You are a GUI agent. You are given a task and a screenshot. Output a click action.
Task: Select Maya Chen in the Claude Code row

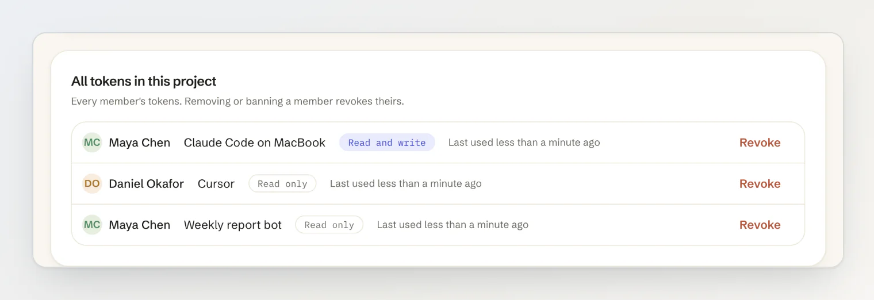(140, 143)
